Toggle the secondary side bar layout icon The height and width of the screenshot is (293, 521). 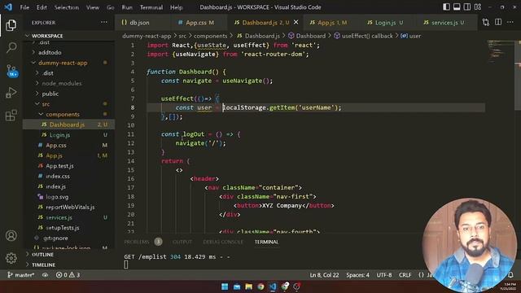(x=467, y=7)
